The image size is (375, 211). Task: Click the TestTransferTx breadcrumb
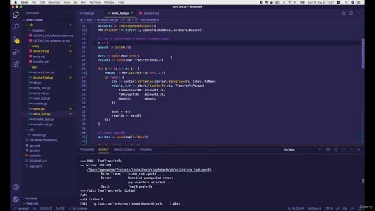[150, 20]
